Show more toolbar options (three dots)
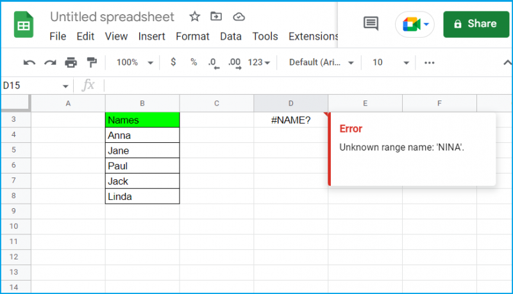This screenshot has height=294, width=513. pos(429,62)
